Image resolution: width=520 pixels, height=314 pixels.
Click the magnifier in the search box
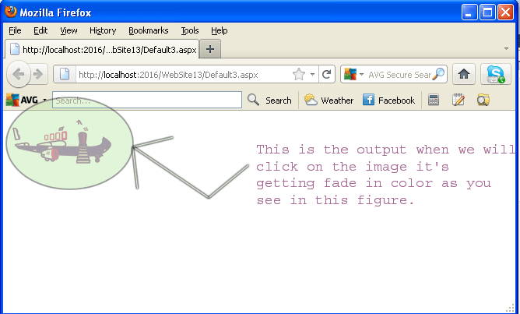pyautogui.click(x=438, y=74)
